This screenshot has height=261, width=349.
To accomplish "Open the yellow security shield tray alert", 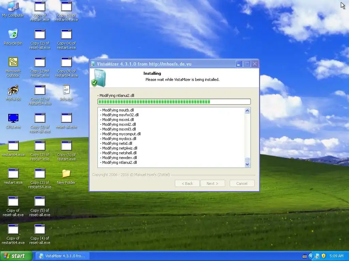I will [324, 256].
